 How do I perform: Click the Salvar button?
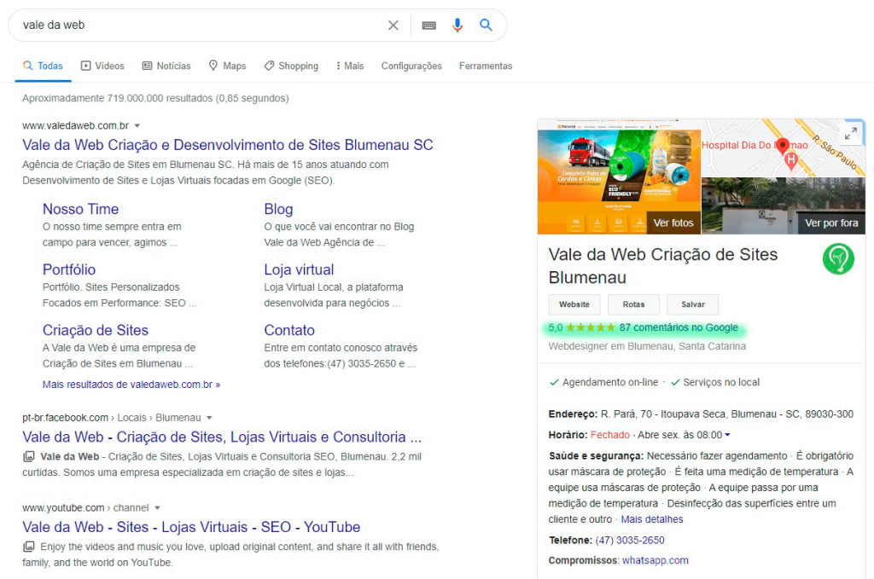(693, 304)
